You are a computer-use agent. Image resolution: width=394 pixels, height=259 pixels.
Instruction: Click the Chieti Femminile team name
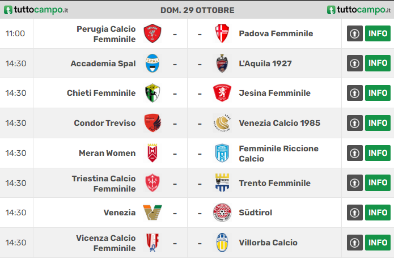pyautogui.click(x=101, y=93)
